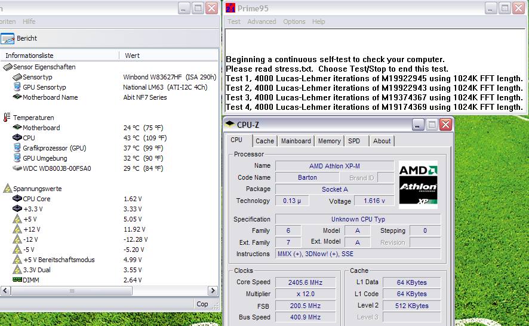Click the Code Name field Barton
529x326 pixels.
coord(307,177)
